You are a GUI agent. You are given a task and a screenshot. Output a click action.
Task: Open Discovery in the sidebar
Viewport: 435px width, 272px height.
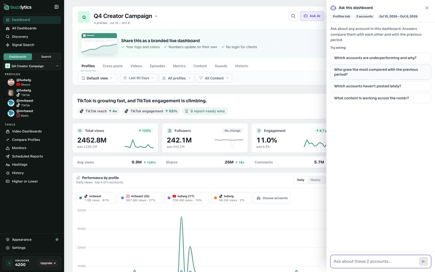(32, 36)
